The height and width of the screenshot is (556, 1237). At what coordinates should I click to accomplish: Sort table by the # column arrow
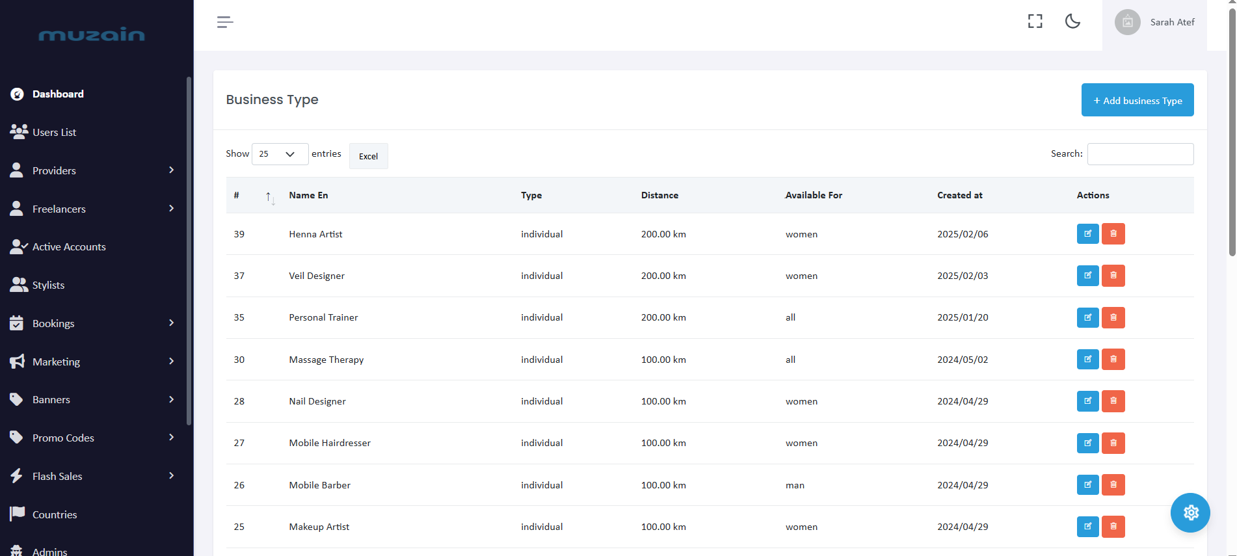269,196
